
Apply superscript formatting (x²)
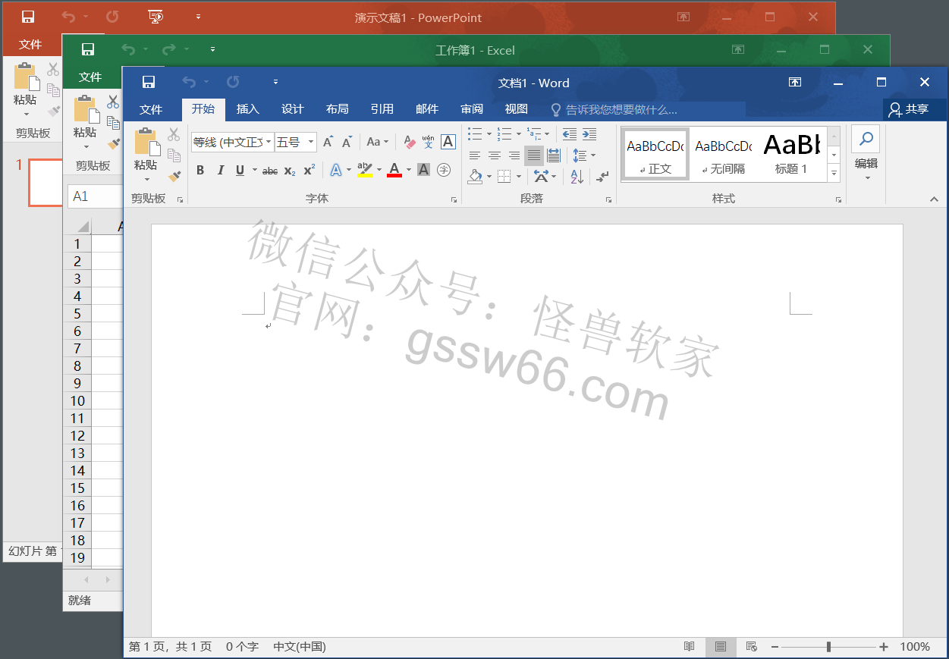(x=309, y=171)
